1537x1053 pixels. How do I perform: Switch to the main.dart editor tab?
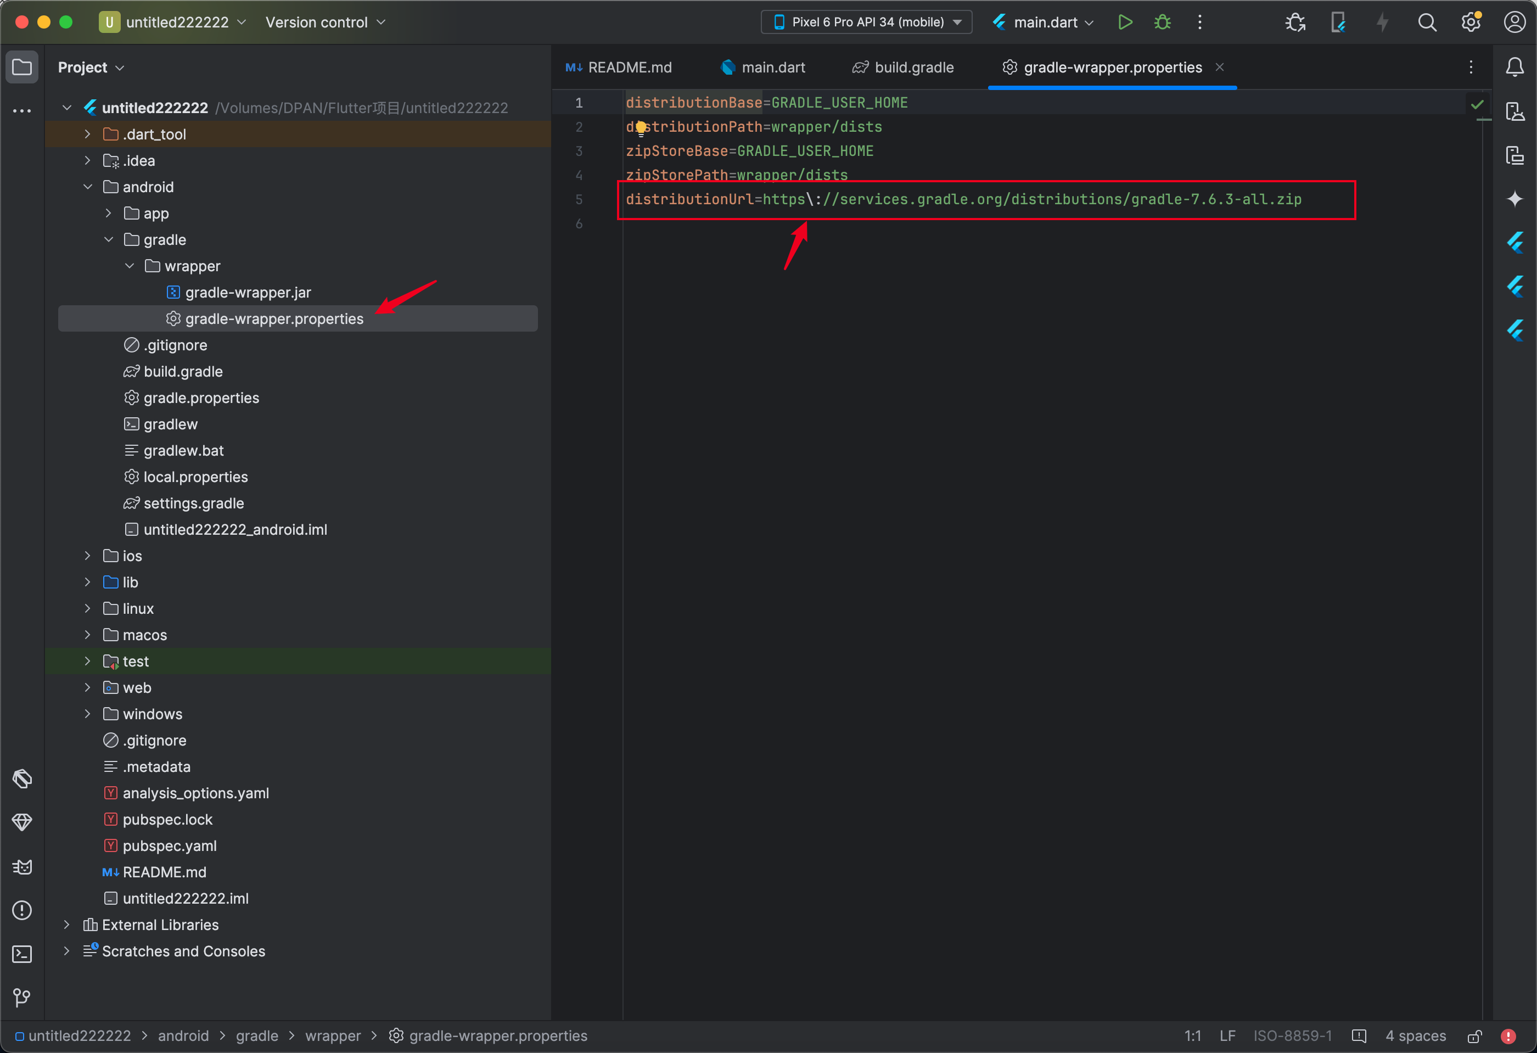coord(763,67)
